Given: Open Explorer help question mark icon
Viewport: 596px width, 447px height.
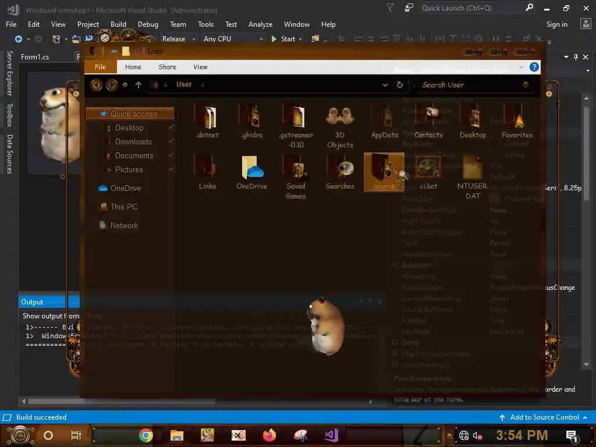Looking at the screenshot, I should [534, 68].
